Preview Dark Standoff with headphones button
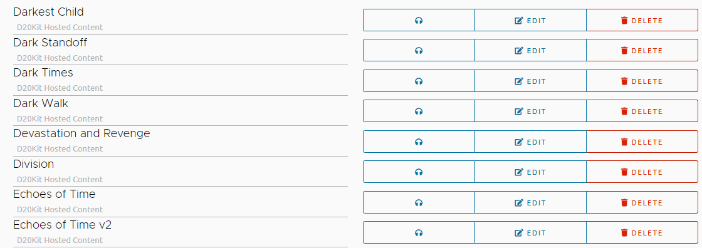The image size is (702, 248). (x=419, y=51)
